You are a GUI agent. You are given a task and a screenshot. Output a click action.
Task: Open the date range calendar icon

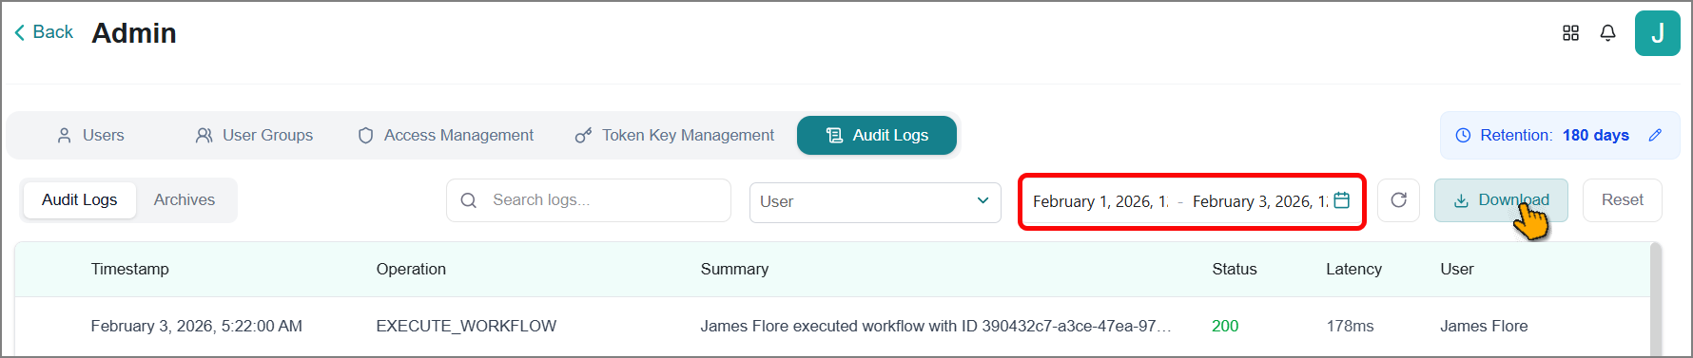click(1341, 200)
